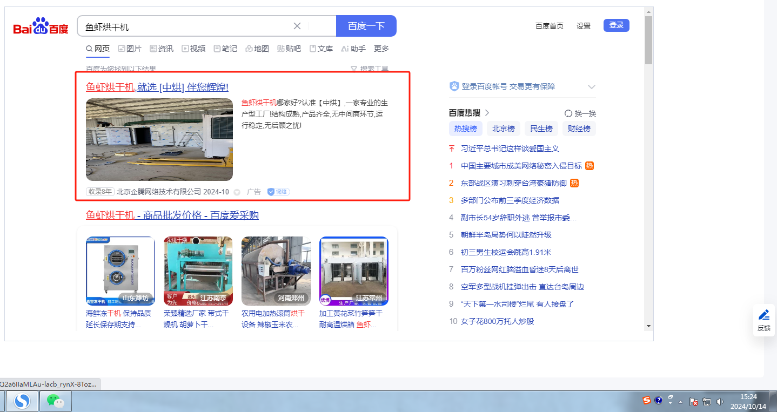This screenshot has height=412, width=777.
Task: Click the page vertical scrollbar thumb
Action: (x=648, y=40)
